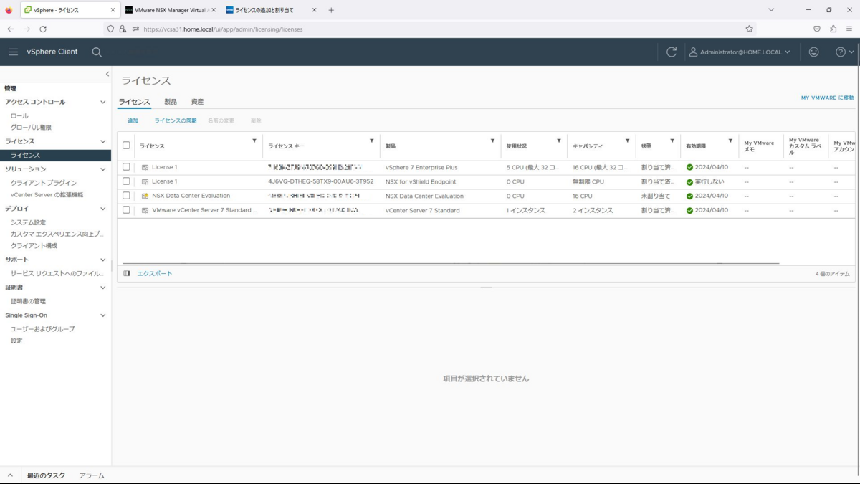The image size is (860, 484).
Task: Click the browser back arrow
Action: point(11,29)
